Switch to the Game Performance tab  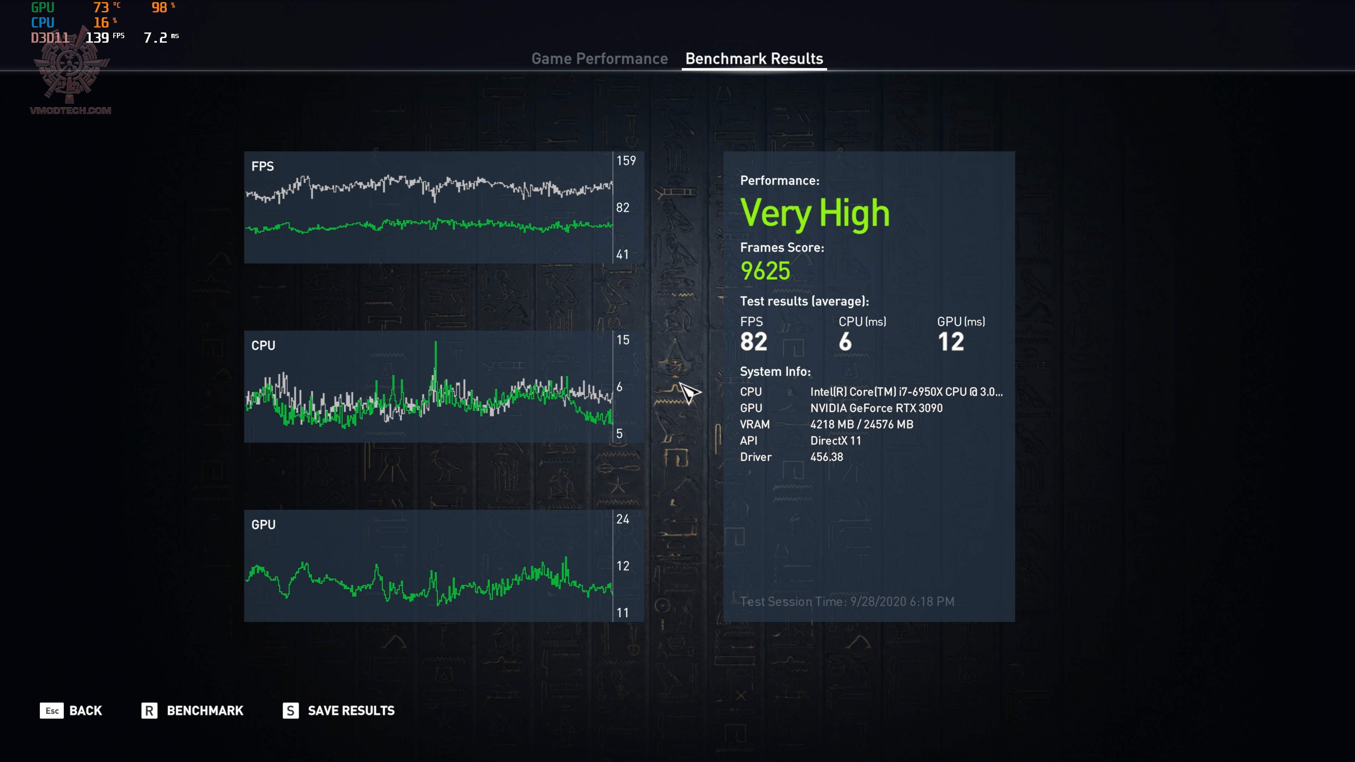pyautogui.click(x=600, y=59)
